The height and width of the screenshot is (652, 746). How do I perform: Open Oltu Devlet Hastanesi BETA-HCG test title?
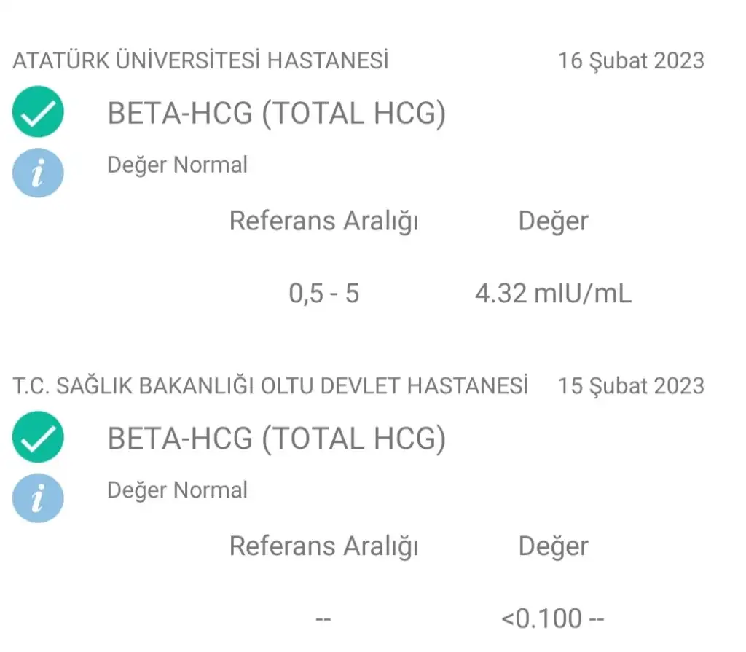point(276,439)
